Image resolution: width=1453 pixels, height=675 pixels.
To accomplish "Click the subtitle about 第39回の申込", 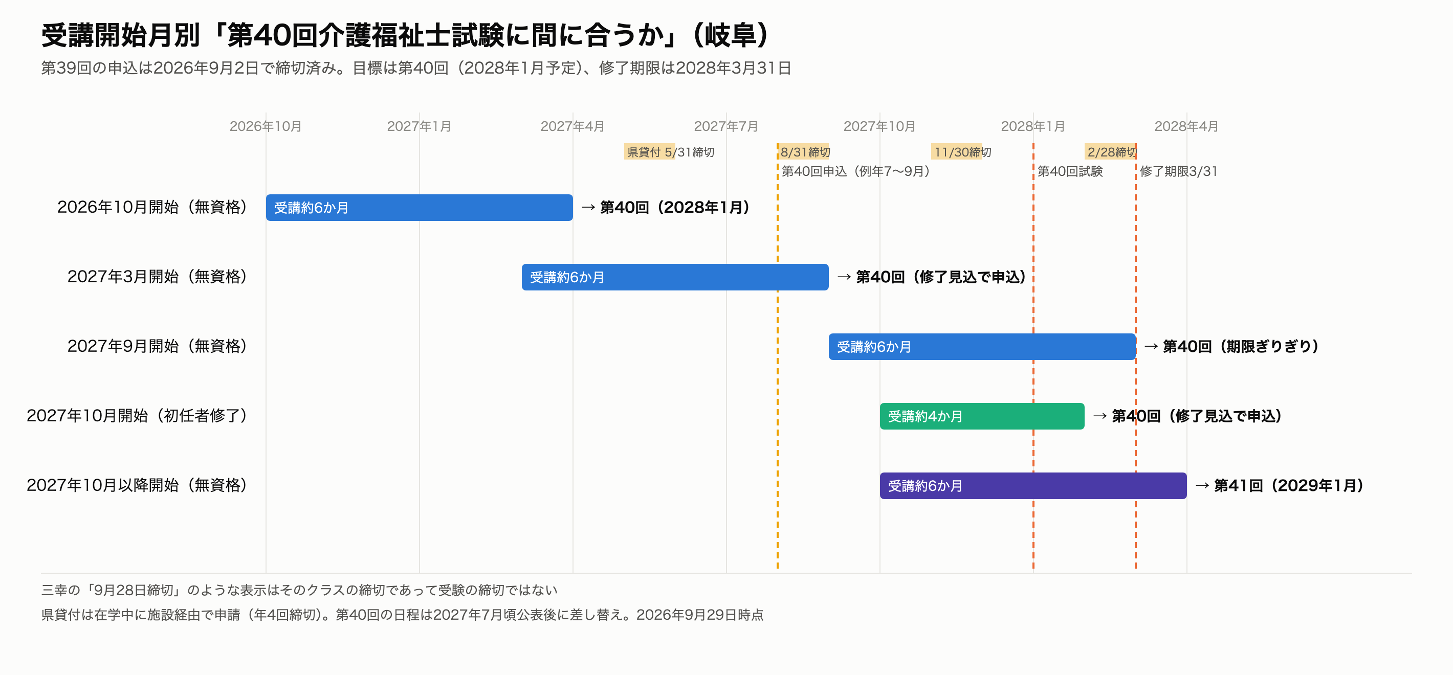I will (416, 67).
